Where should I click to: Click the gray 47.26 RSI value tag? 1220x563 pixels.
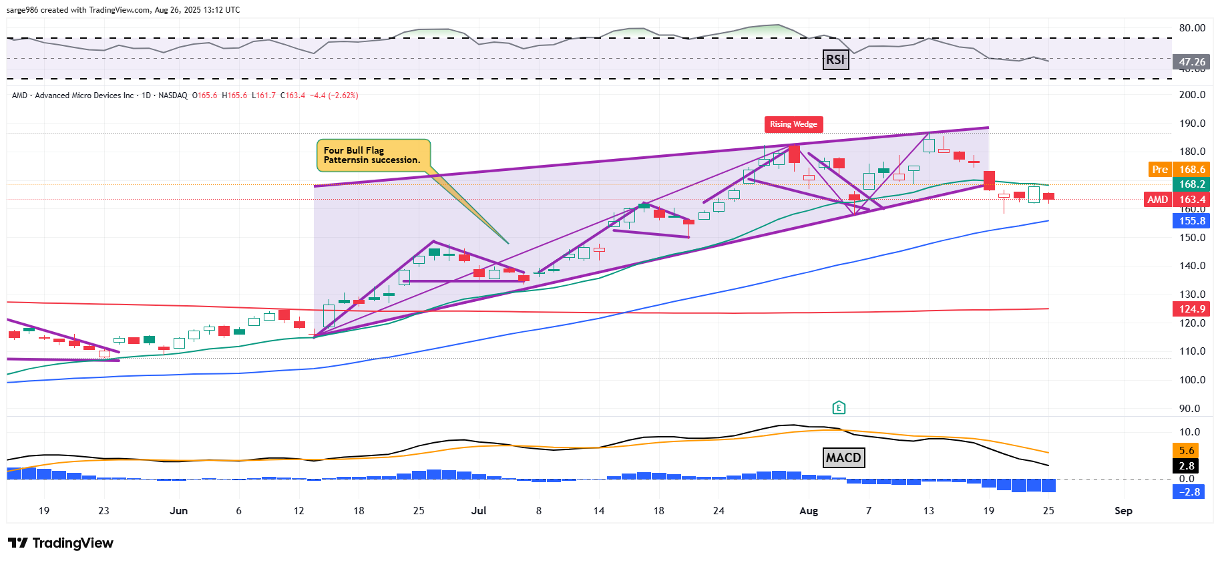point(1191,62)
